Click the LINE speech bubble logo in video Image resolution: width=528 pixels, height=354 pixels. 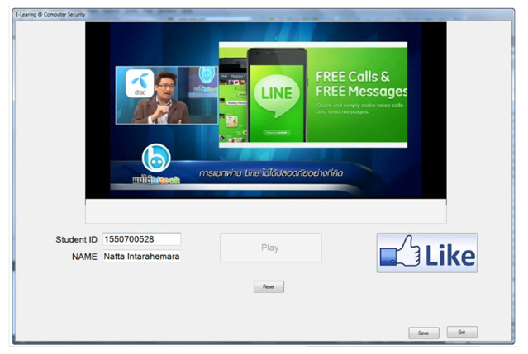tap(277, 95)
